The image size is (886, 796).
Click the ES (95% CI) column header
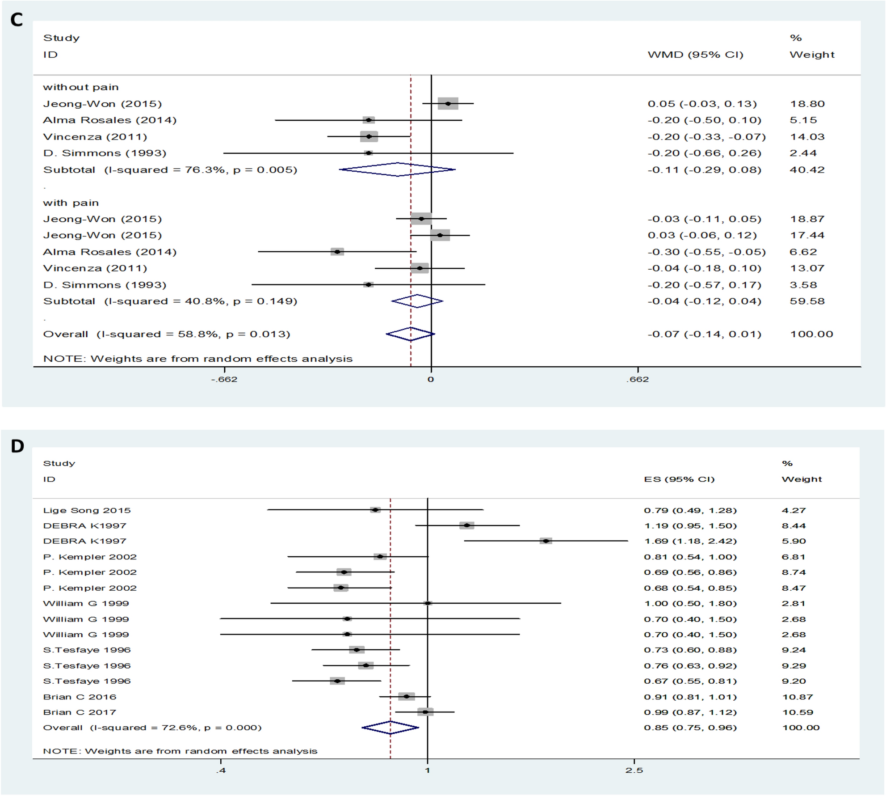(679, 479)
